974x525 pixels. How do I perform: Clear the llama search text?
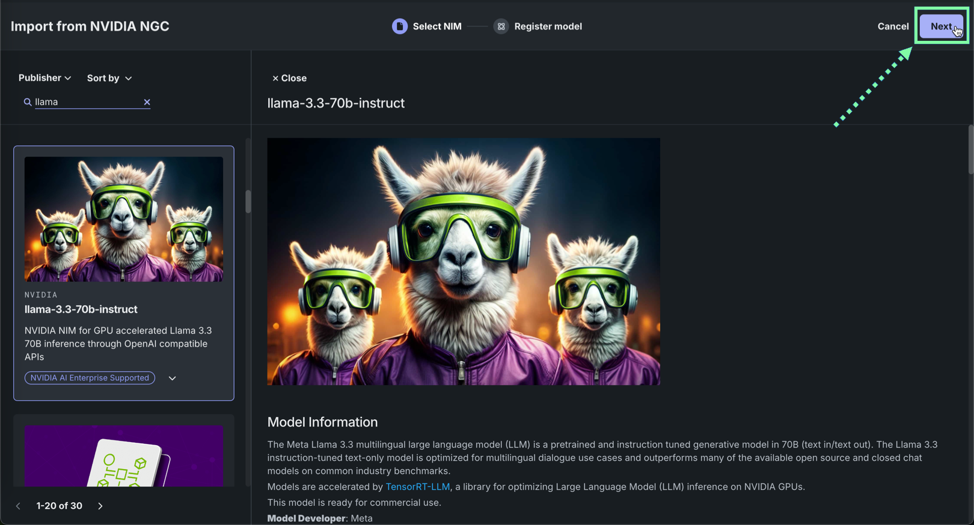[x=147, y=102]
